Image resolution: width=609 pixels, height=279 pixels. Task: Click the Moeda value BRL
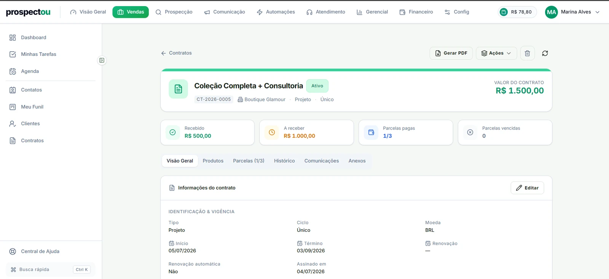pyautogui.click(x=430, y=230)
